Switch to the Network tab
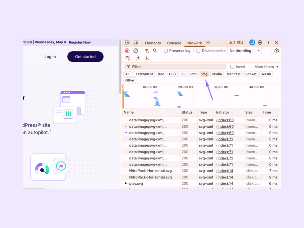Viewport: 304px width, 228px height. 194,43
